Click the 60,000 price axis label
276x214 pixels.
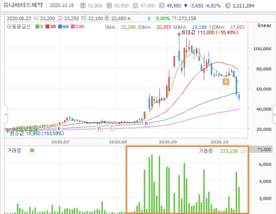point(263,89)
